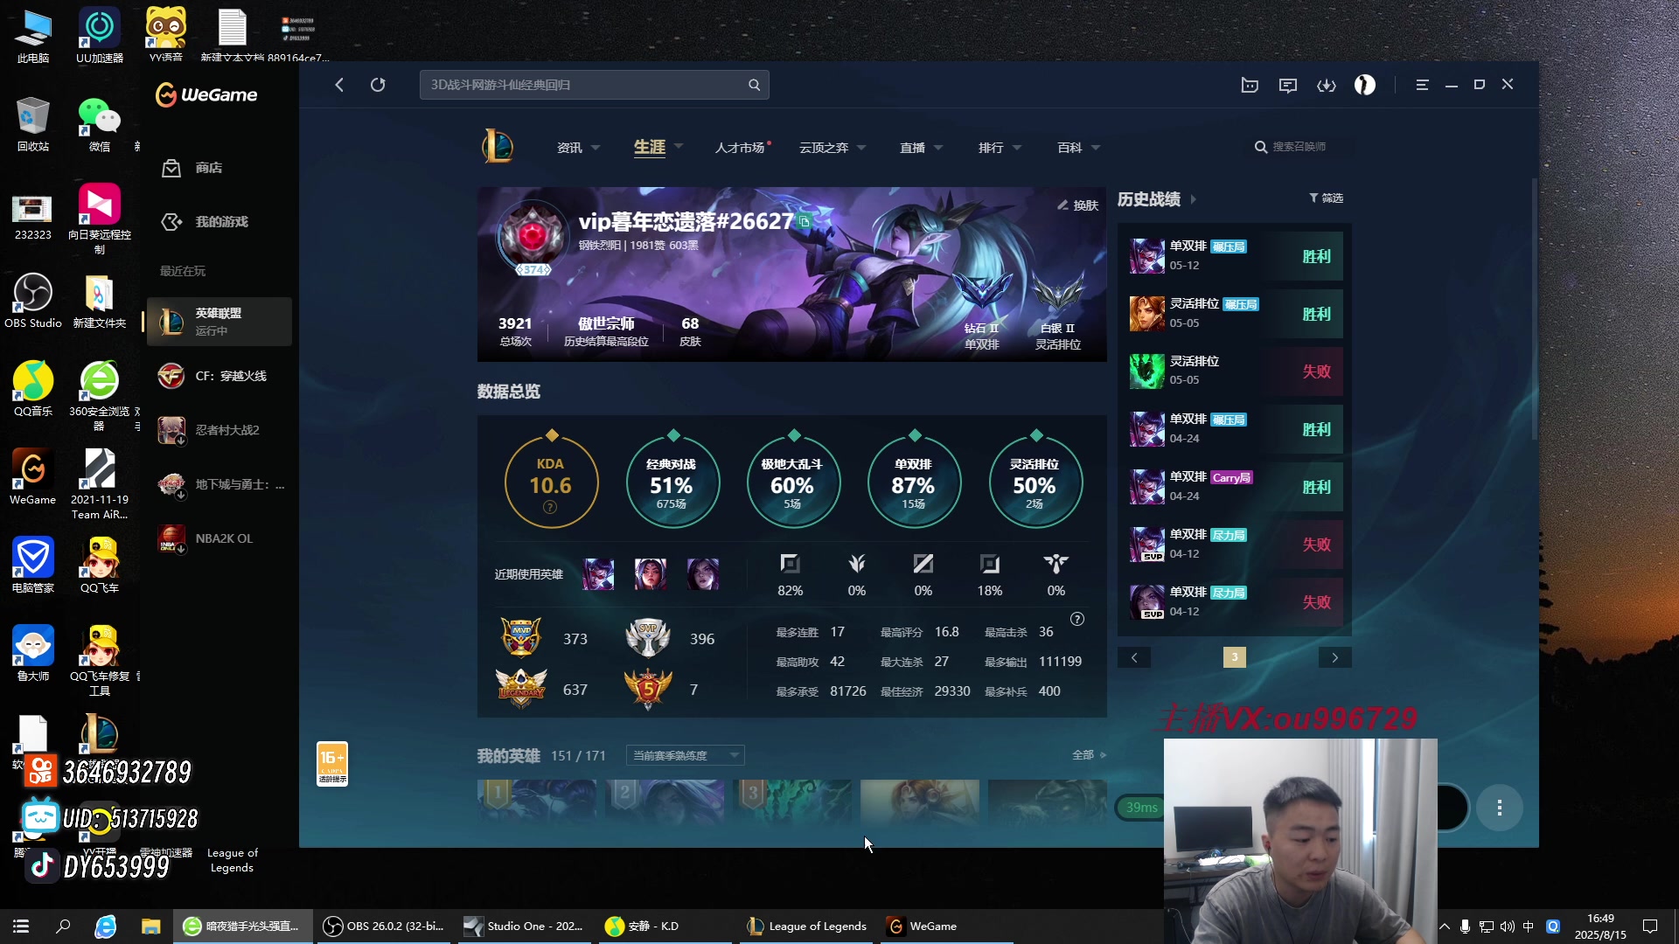Screen dimensions: 1679x944
Task: Click the MVP badge icon
Action: pos(520,637)
